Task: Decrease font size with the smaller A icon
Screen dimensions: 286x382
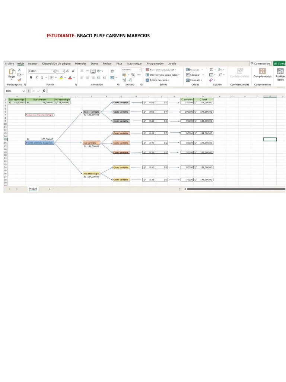Action: [73, 71]
